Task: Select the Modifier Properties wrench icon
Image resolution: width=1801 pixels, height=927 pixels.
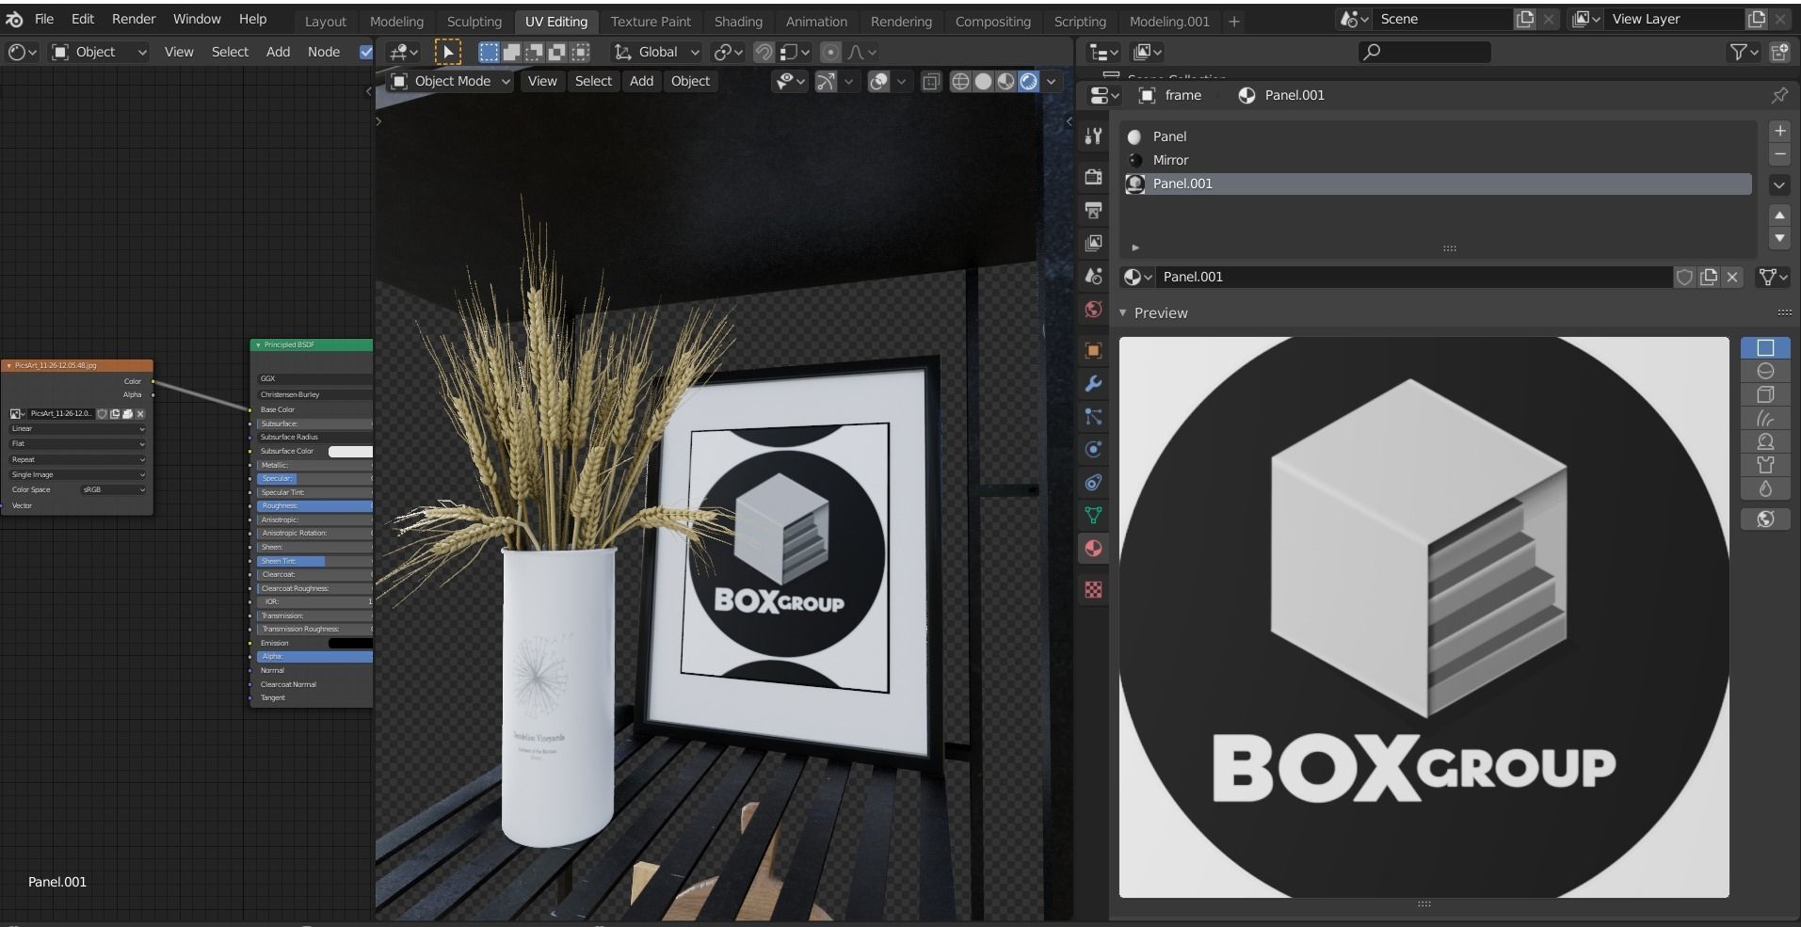Action: pyautogui.click(x=1093, y=384)
